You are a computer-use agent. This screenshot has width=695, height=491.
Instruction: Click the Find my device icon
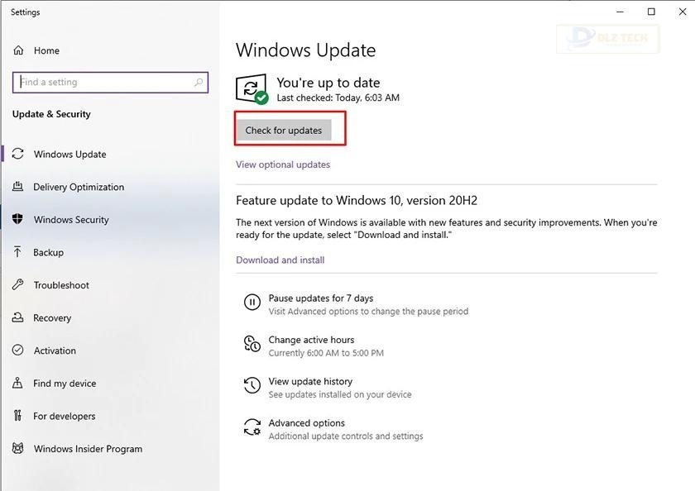(x=17, y=383)
